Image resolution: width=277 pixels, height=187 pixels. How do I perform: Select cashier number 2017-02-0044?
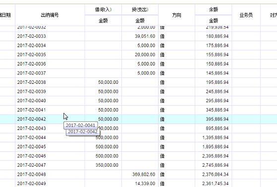pyautogui.click(x=31, y=137)
